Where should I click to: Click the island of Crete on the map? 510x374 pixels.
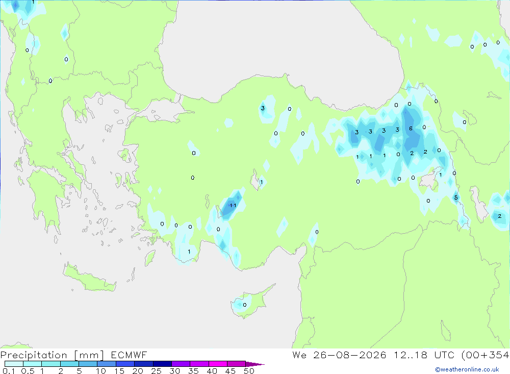pyautogui.click(x=89, y=279)
